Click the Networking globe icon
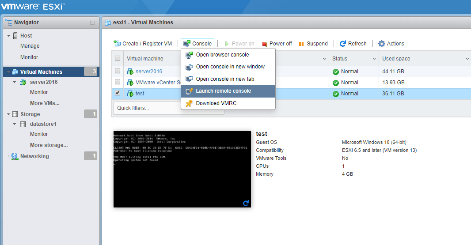 click(x=15, y=156)
